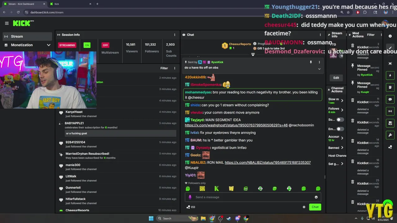Image resolution: width=397 pixels, height=223 pixels.
Task: Open activity feed three-dot menu
Action: point(175,68)
